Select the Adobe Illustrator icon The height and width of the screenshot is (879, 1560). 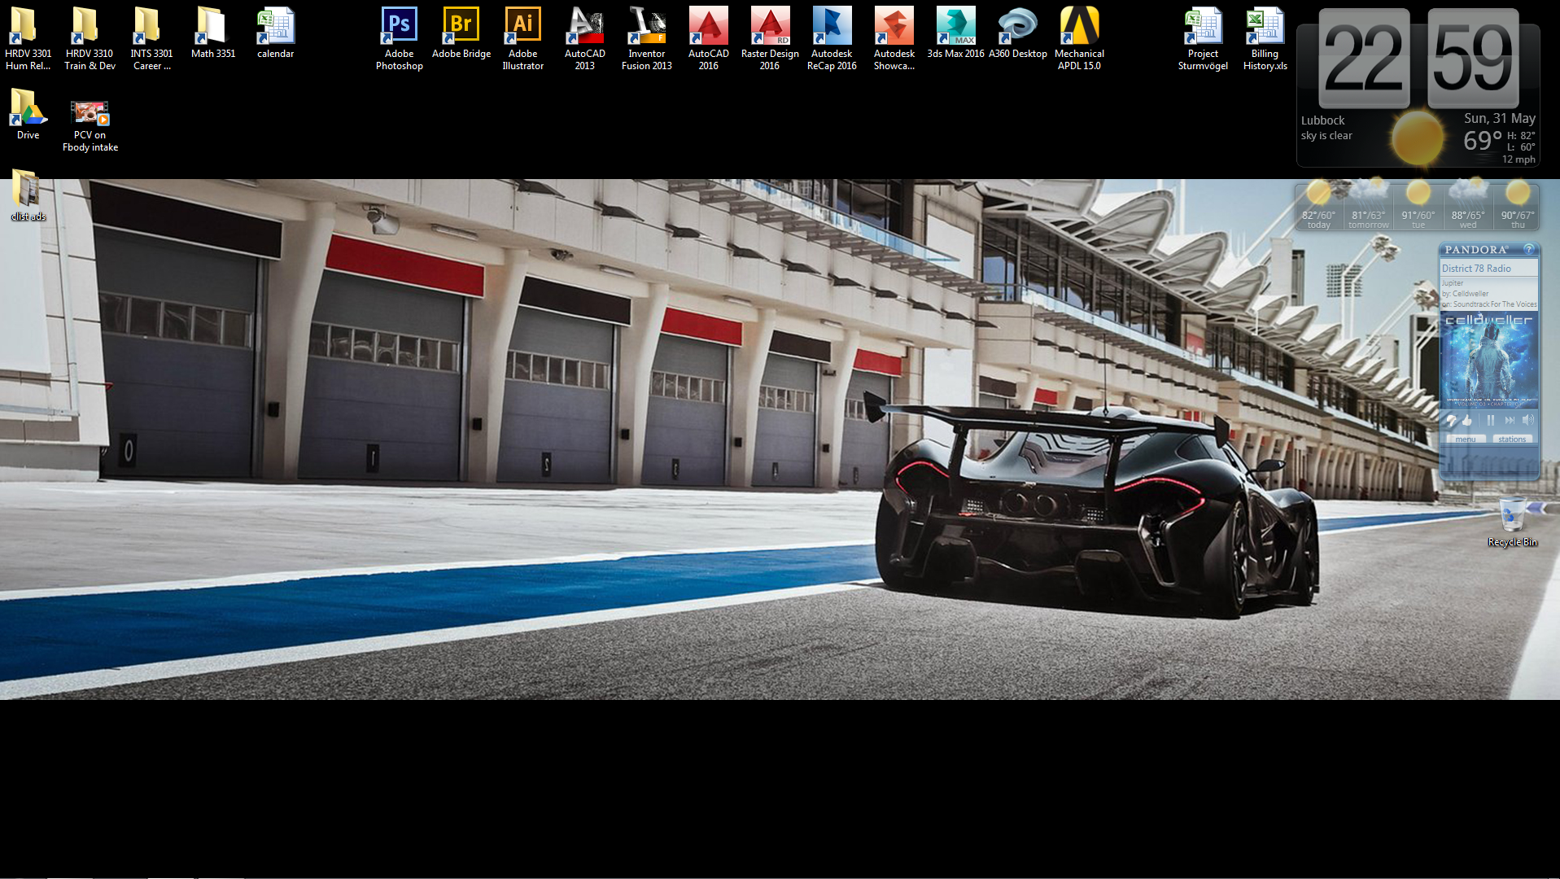522,38
